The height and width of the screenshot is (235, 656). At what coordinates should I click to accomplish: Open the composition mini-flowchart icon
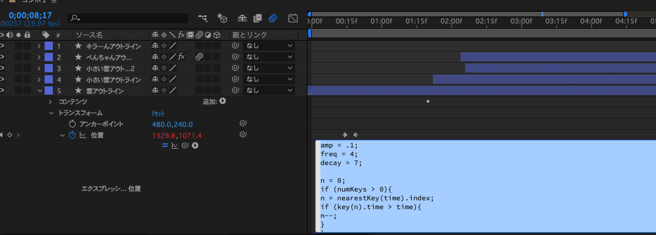[203, 18]
